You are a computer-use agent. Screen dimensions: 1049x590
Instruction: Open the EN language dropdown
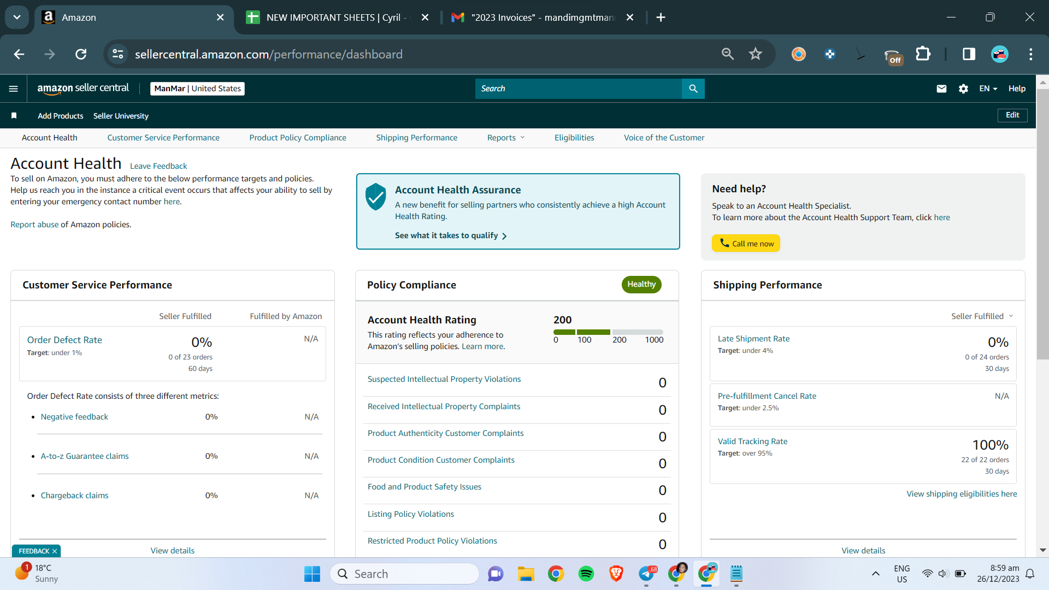point(988,88)
